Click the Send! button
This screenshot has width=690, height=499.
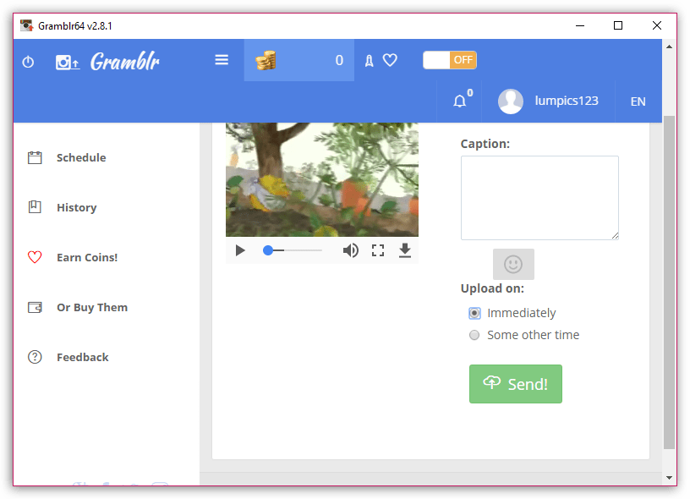515,384
